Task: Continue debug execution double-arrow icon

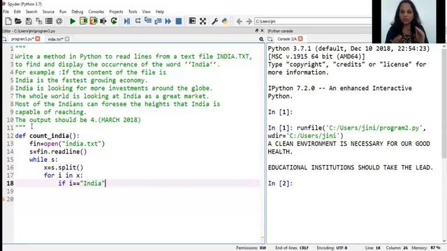Action: (168, 21)
